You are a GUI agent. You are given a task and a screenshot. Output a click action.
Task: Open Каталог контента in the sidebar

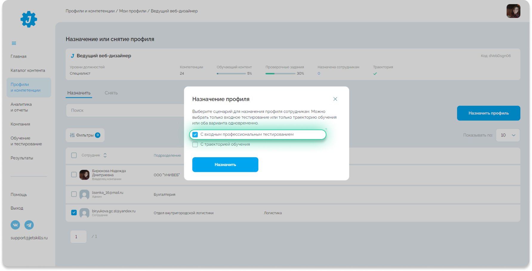(28, 70)
